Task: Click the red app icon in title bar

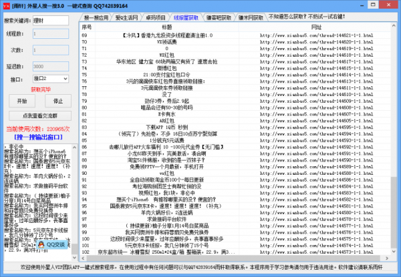Action: (x=7, y=5)
